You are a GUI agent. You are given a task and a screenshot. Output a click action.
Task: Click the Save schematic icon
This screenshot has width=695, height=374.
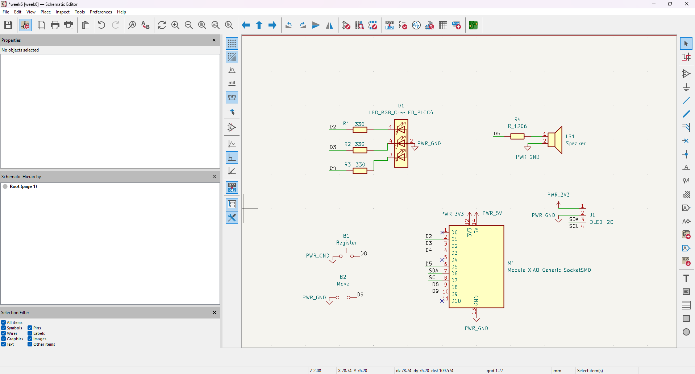[8, 25]
